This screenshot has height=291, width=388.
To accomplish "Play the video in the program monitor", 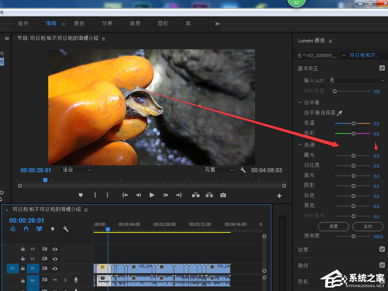I will click(152, 195).
